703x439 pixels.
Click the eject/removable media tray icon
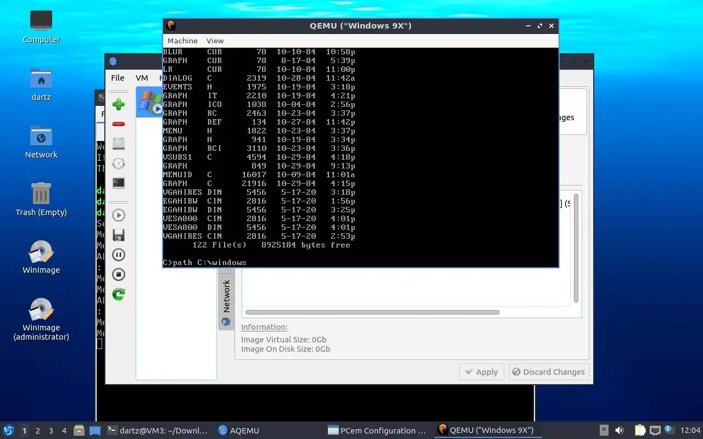coord(604,431)
